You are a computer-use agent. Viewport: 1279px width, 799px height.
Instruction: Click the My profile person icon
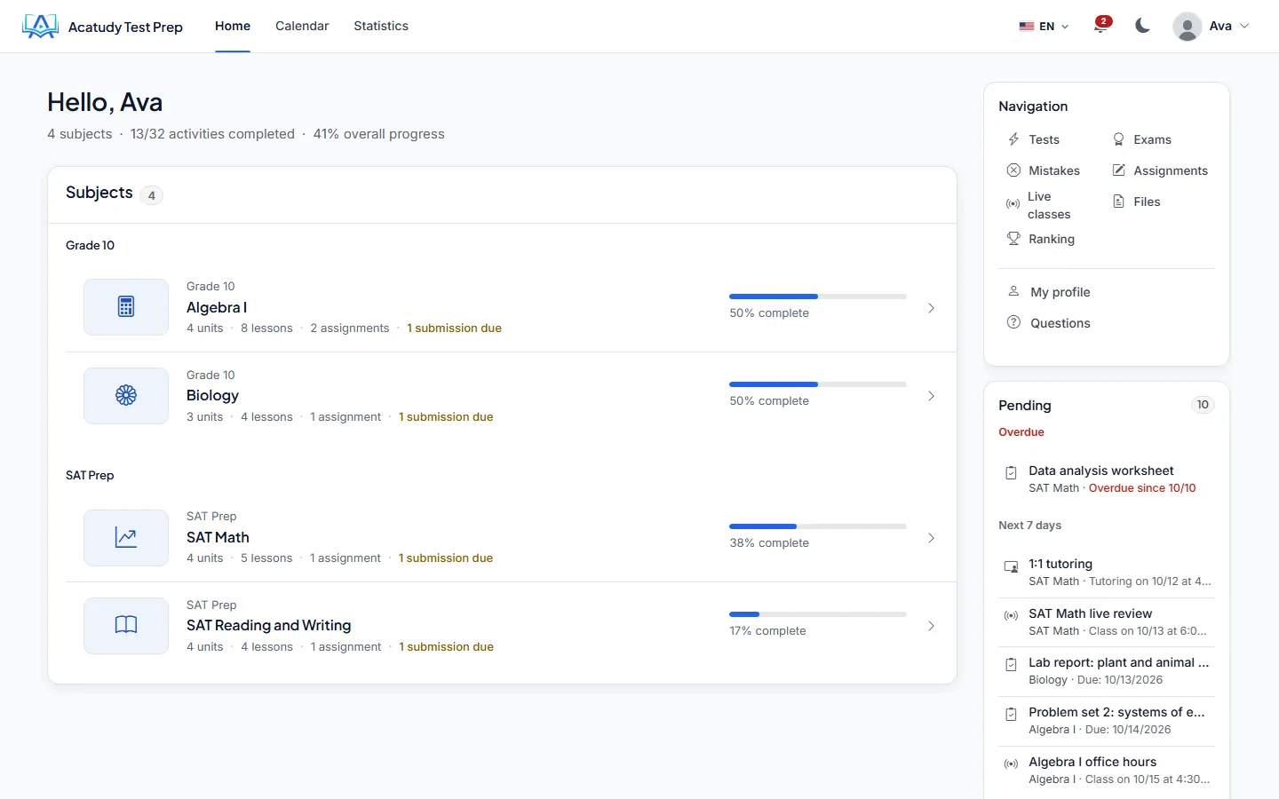coord(1013,291)
